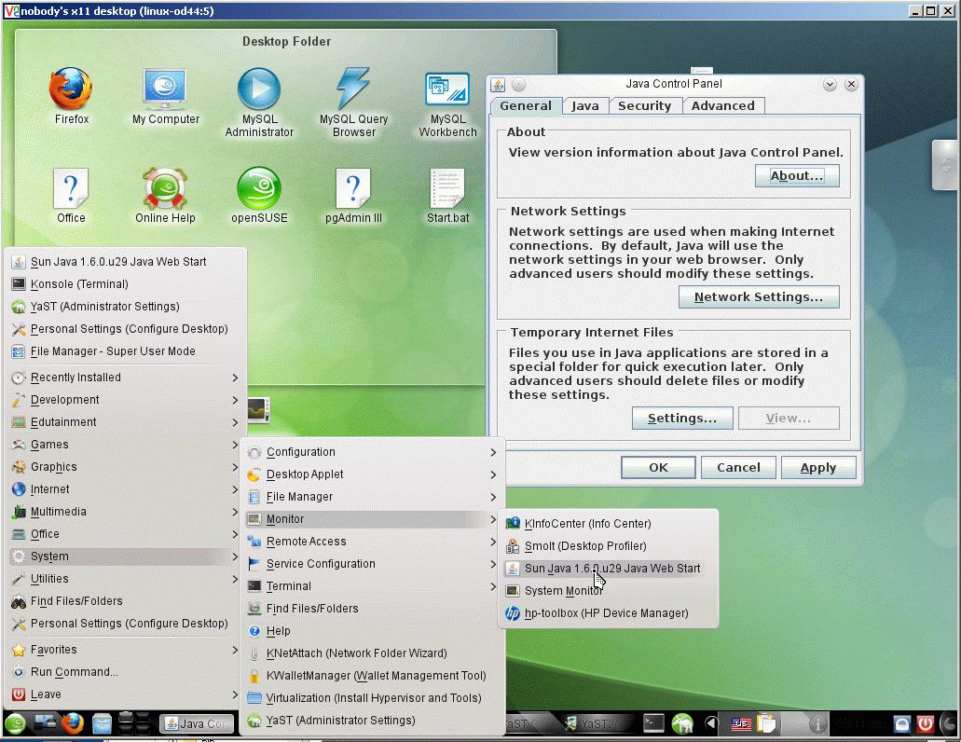Click the Java icon in Control Panel titlebar

pos(498,85)
